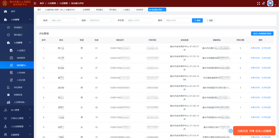279x138 pixels.
Task: Expand the 后勤管理 menu chevron
Action: pos(30,135)
